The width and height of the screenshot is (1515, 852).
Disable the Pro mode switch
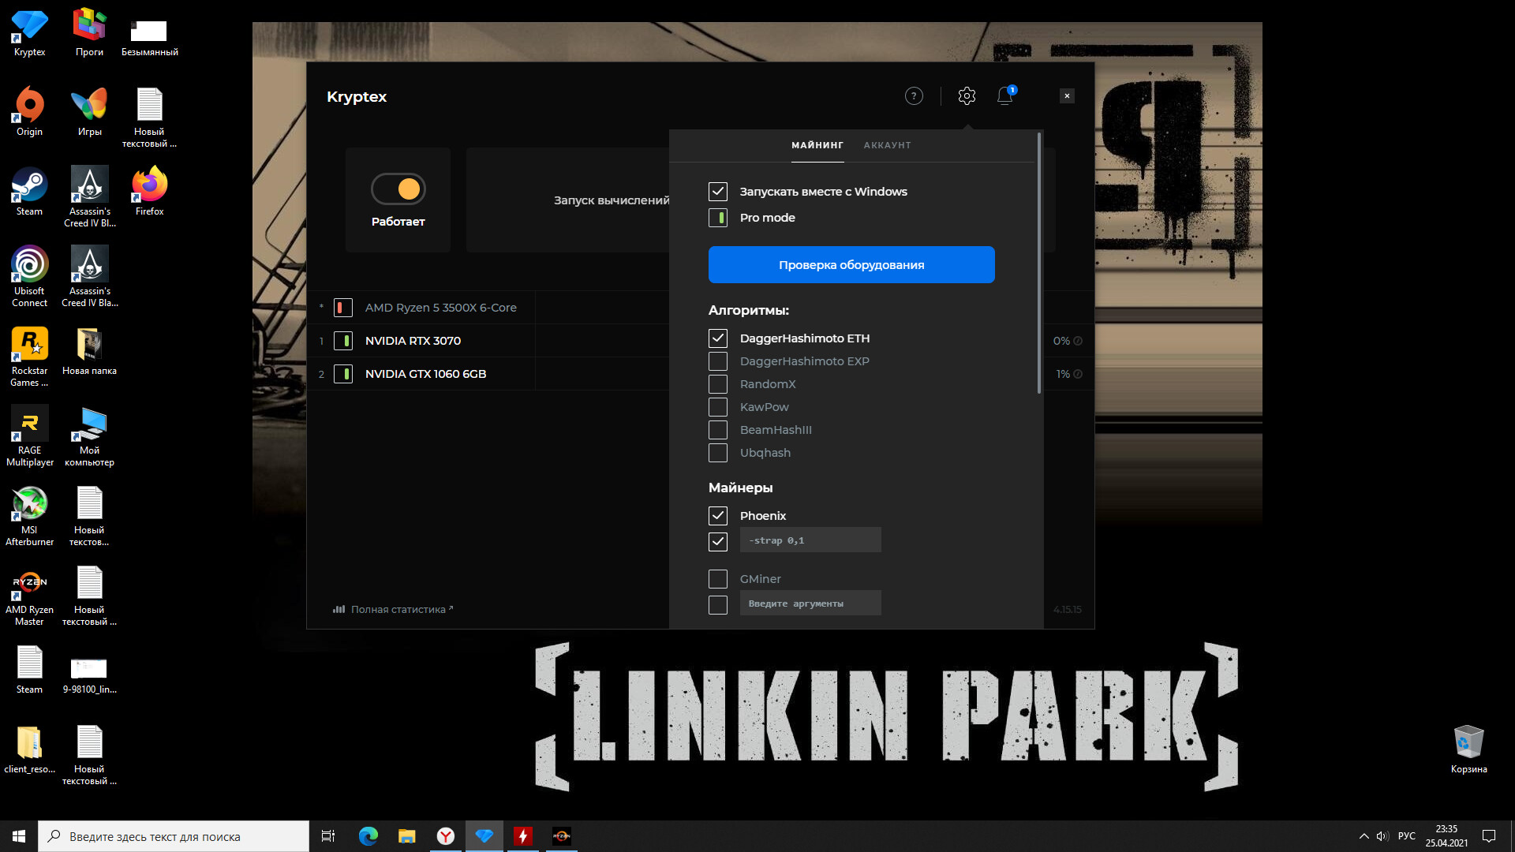(x=718, y=218)
